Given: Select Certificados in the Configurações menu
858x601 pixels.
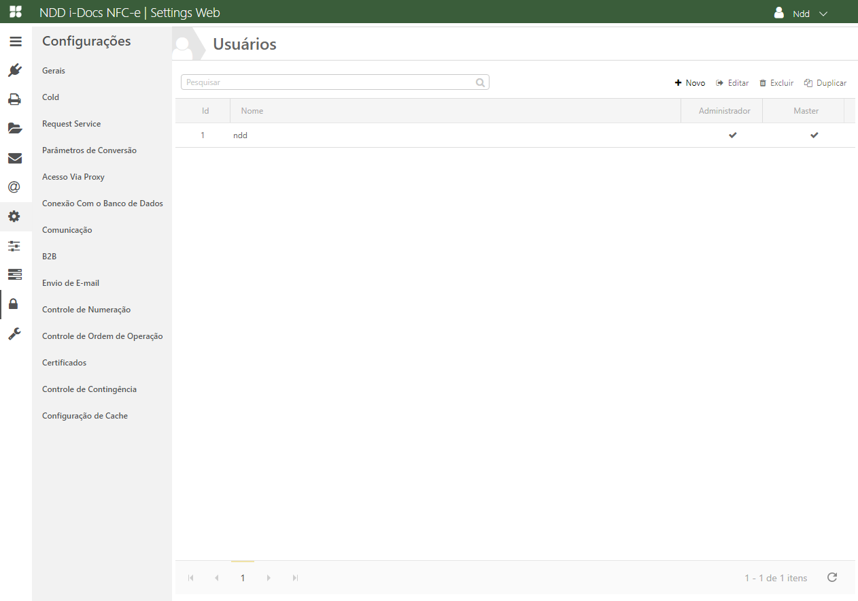Looking at the screenshot, I should point(64,363).
